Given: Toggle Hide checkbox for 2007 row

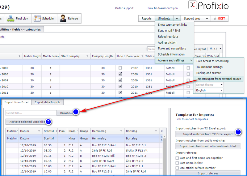Looking at the screenshot, I should [120, 68].
